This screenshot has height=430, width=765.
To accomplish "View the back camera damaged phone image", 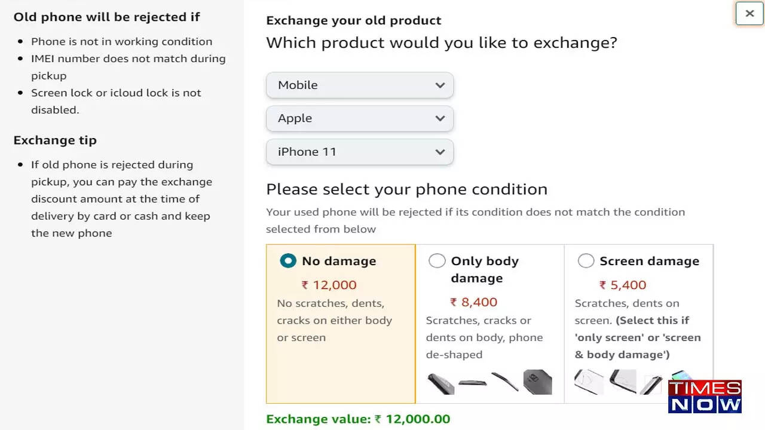I will pyautogui.click(x=537, y=382).
